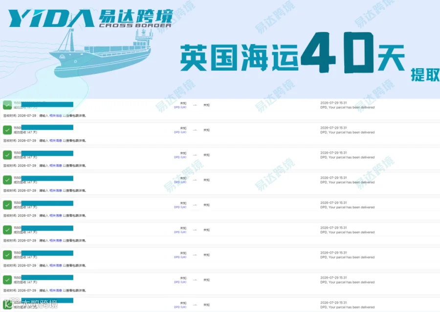440x312 pixels.
Task: Click 成功签收 (47 天) status in sixth row
Action: pyautogui.click(x=25, y=233)
